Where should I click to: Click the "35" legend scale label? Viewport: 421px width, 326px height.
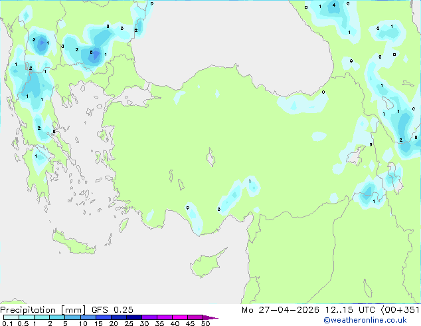click(x=159, y=323)
